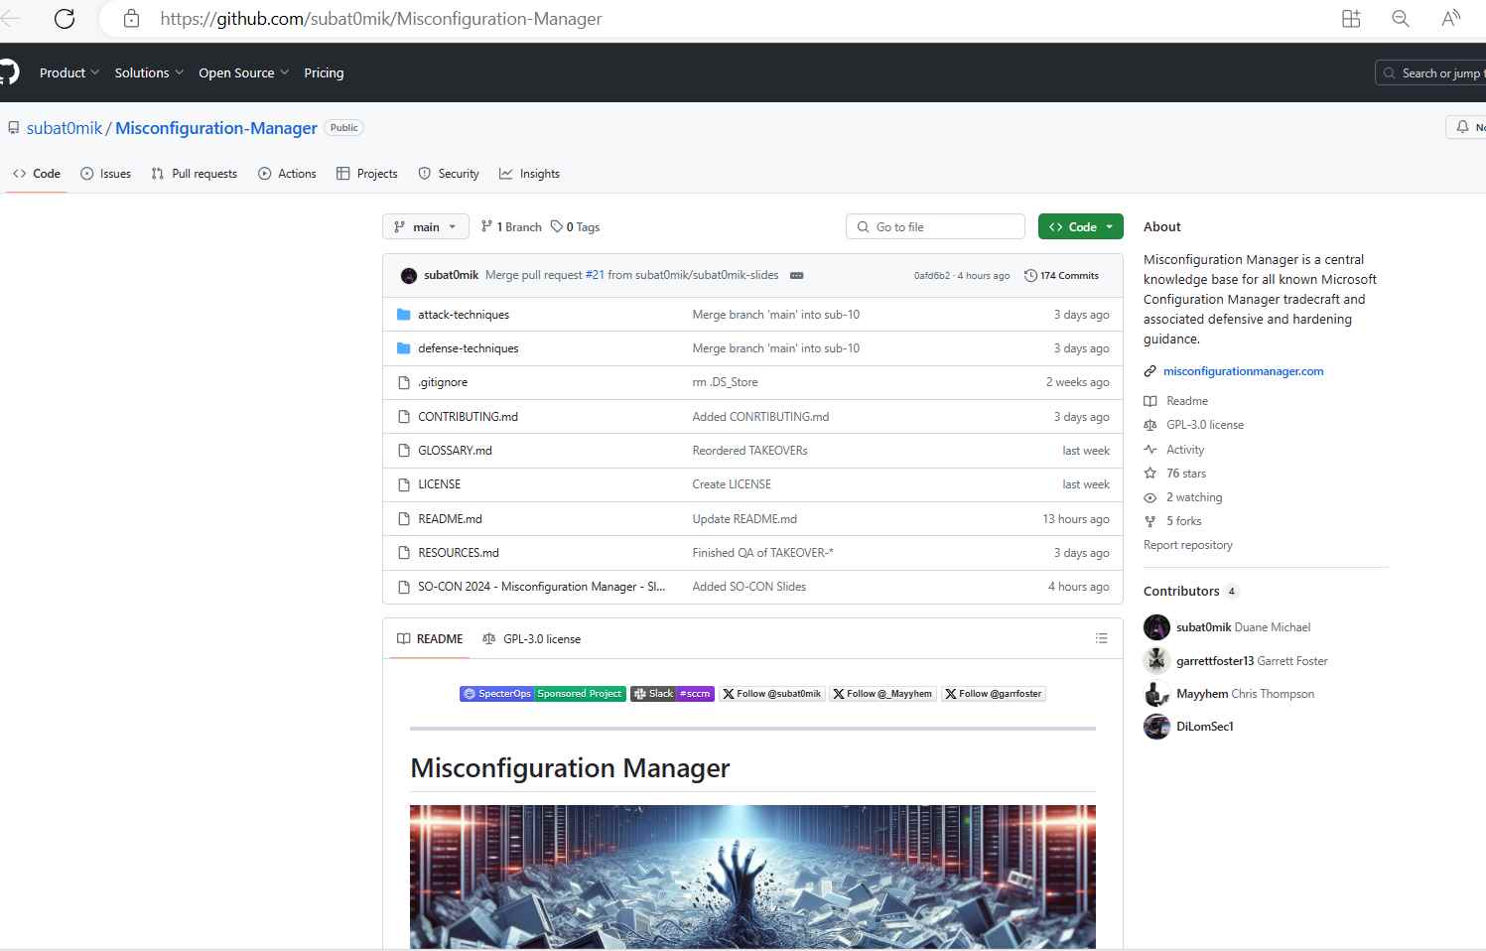Select the README tab in file viewer
Screen dimensions: 1486x951
pos(430,638)
